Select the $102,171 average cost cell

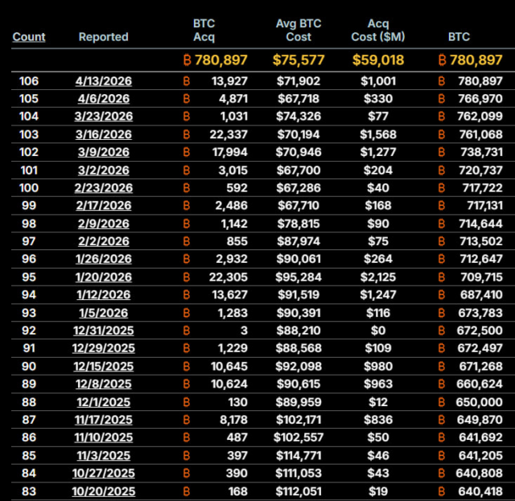tap(299, 420)
